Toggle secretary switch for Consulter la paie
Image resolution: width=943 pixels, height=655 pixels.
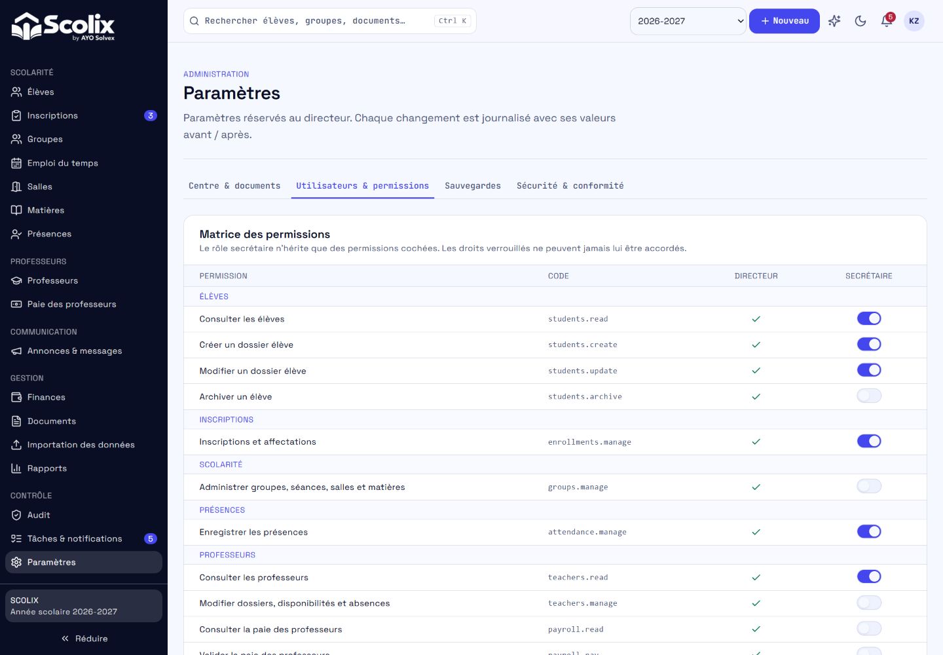(869, 629)
